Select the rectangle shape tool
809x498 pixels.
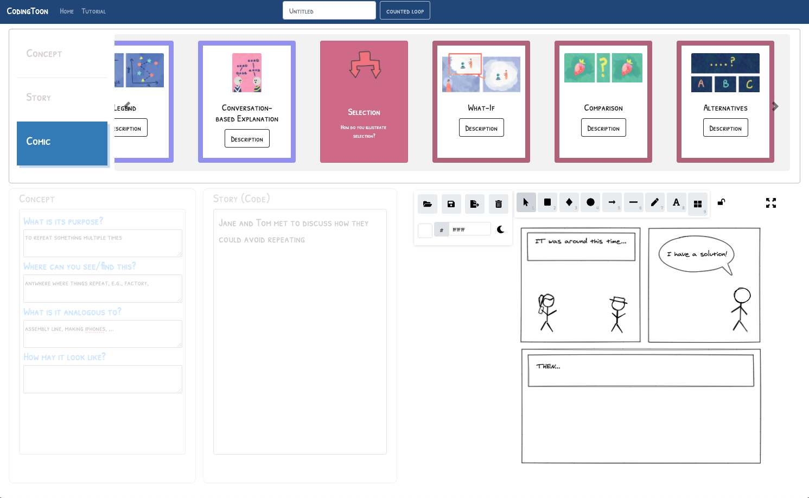click(x=547, y=202)
